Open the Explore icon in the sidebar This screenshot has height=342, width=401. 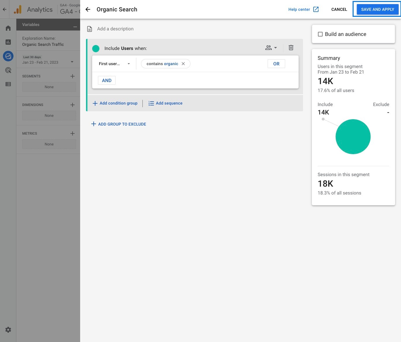coord(8,56)
